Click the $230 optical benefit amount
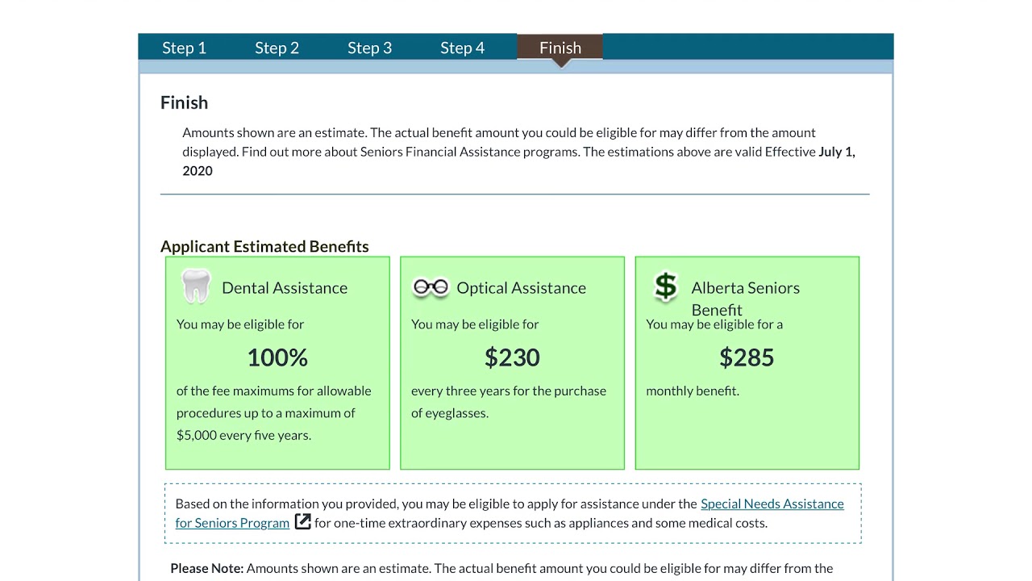The image size is (1032, 581). tap(512, 357)
